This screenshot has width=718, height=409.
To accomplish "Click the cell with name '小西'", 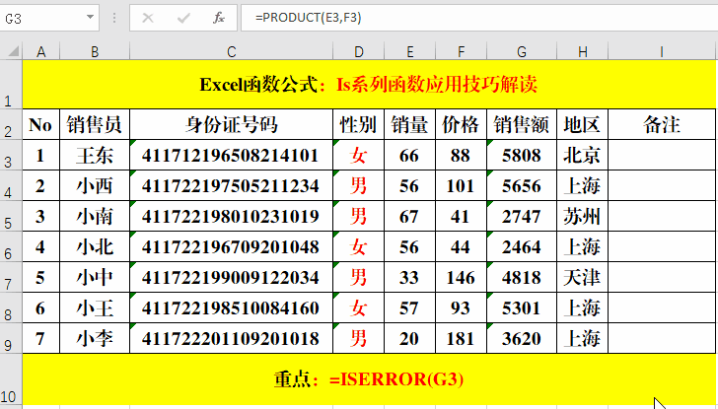I will coord(95,185).
